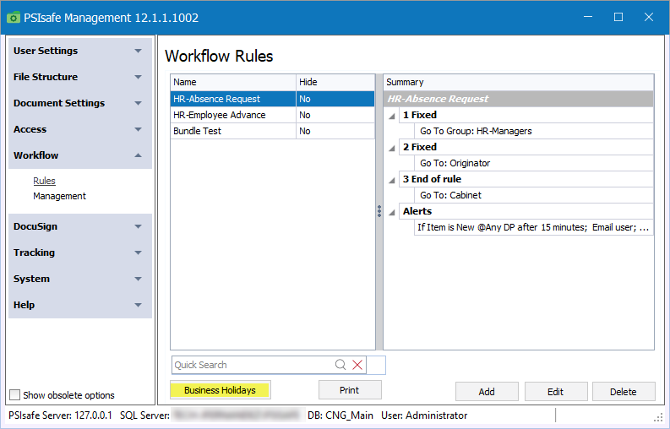Select the 'If Item is New' alert line
The image size is (670, 429).
(534, 227)
